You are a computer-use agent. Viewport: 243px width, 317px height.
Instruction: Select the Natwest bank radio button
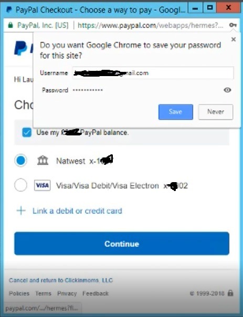20,161
